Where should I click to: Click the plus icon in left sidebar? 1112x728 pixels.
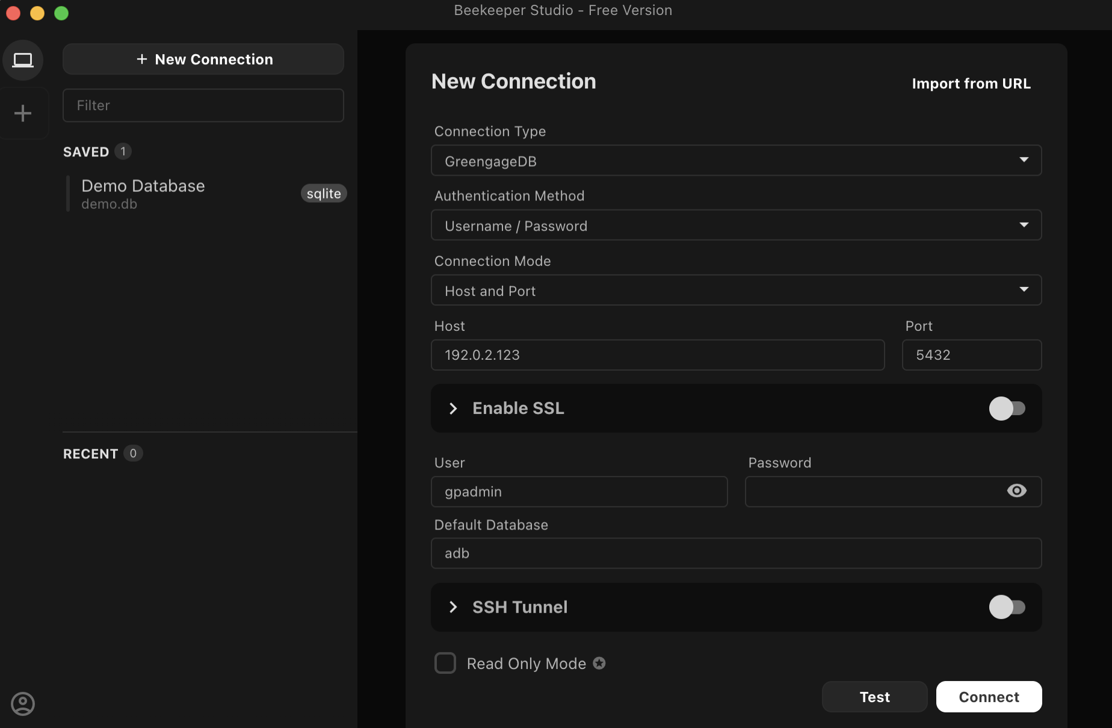pos(23,113)
